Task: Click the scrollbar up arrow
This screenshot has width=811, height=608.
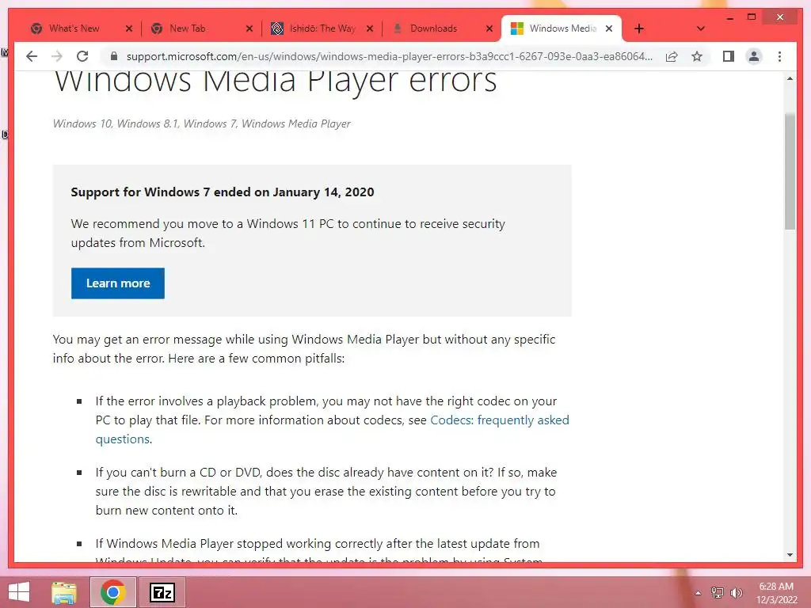Action: 790,79
